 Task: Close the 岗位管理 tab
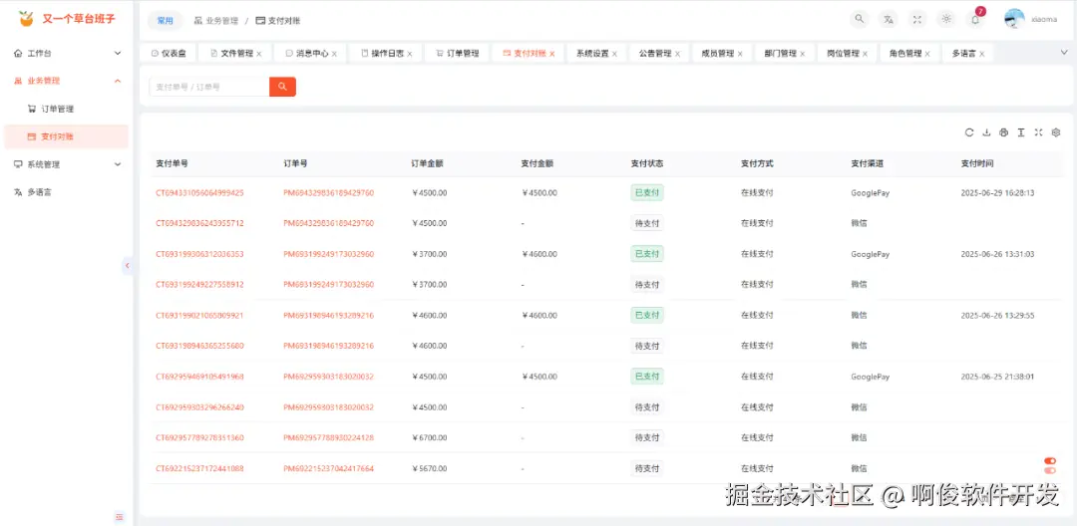pyautogui.click(x=865, y=54)
